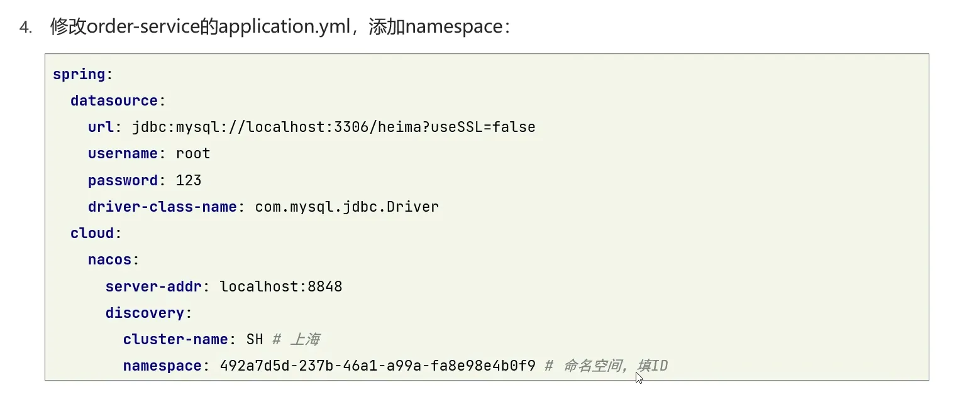Click the root username value

(x=193, y=154)
